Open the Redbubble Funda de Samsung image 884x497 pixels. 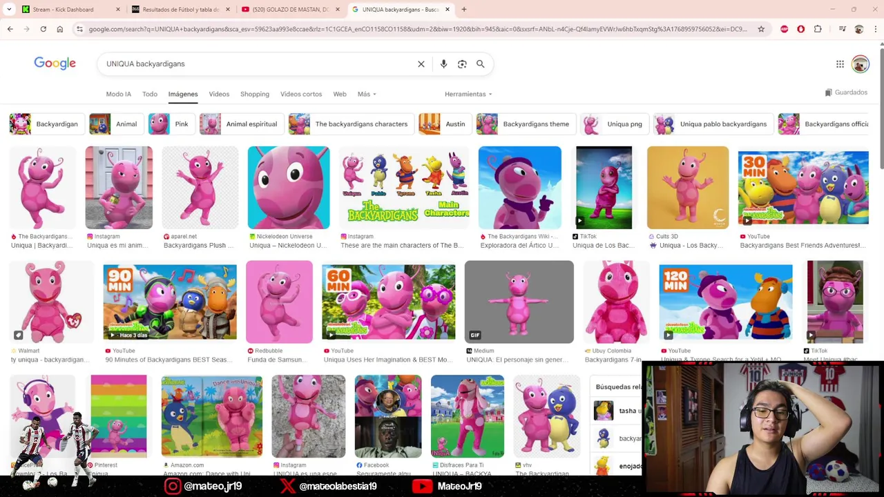(279, 302)
